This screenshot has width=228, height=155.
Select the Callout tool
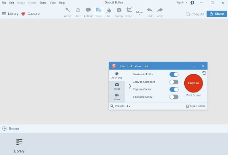click(88, 13)
